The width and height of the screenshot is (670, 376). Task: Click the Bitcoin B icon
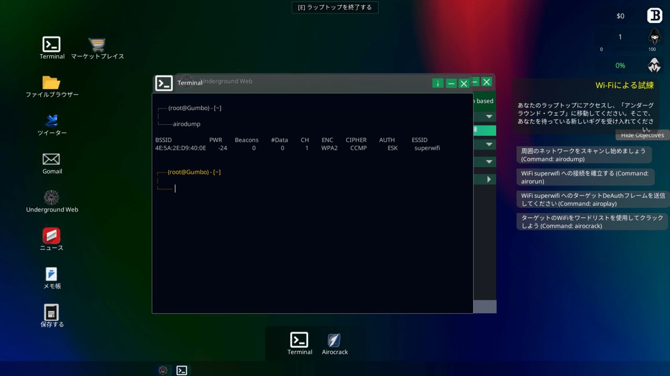coord(655,16)
